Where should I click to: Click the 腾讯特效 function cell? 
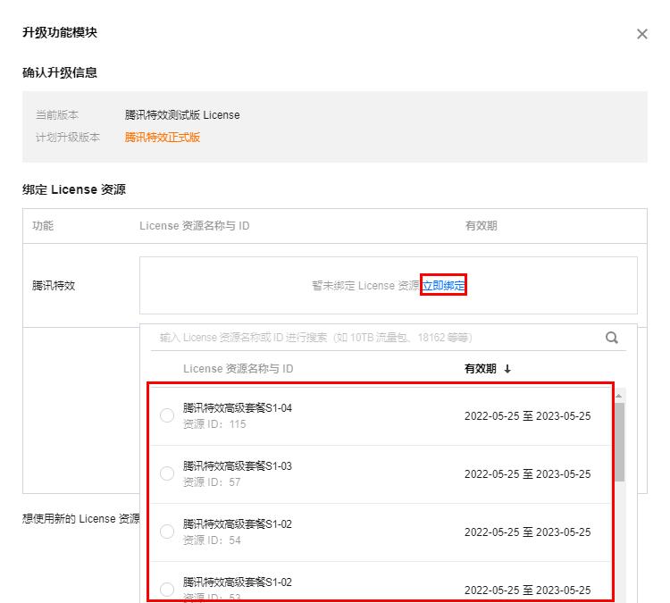point(54,285)
